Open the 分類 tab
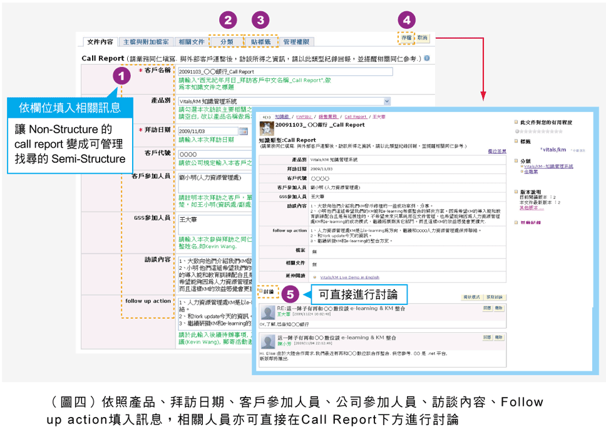606x432 pixels. [x=227, y=42]
